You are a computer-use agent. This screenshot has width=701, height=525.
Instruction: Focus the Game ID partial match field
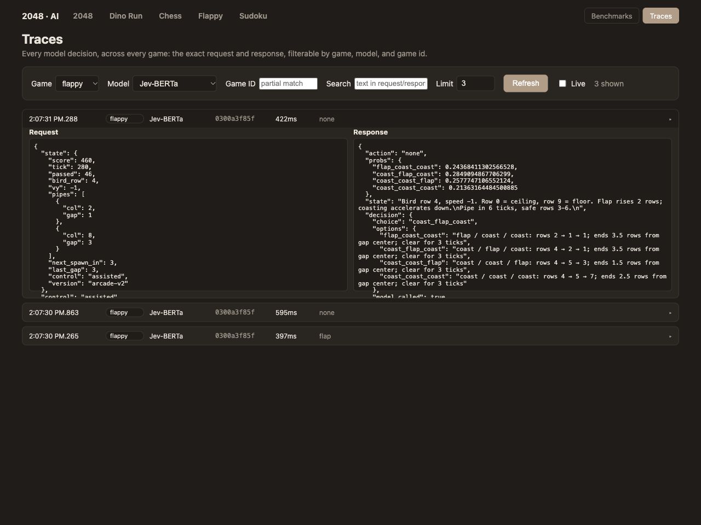(288, 84)
